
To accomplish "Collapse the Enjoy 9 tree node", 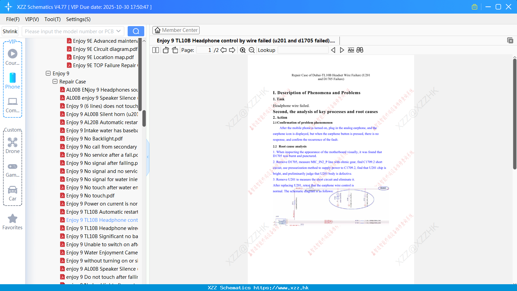I will [x=48, y=73].
